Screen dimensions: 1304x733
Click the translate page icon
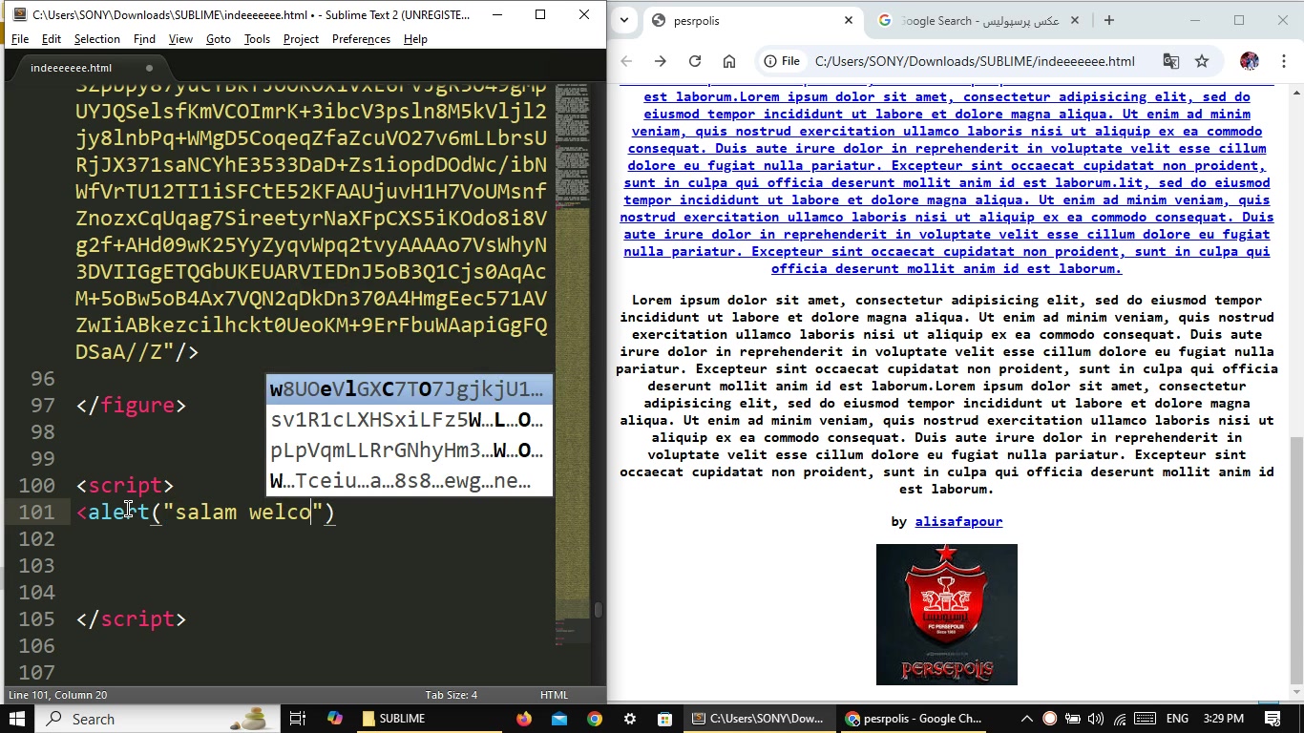point(1171,61)
